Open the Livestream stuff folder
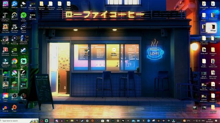This screenshot has height=123, width=220. point(213,51)
